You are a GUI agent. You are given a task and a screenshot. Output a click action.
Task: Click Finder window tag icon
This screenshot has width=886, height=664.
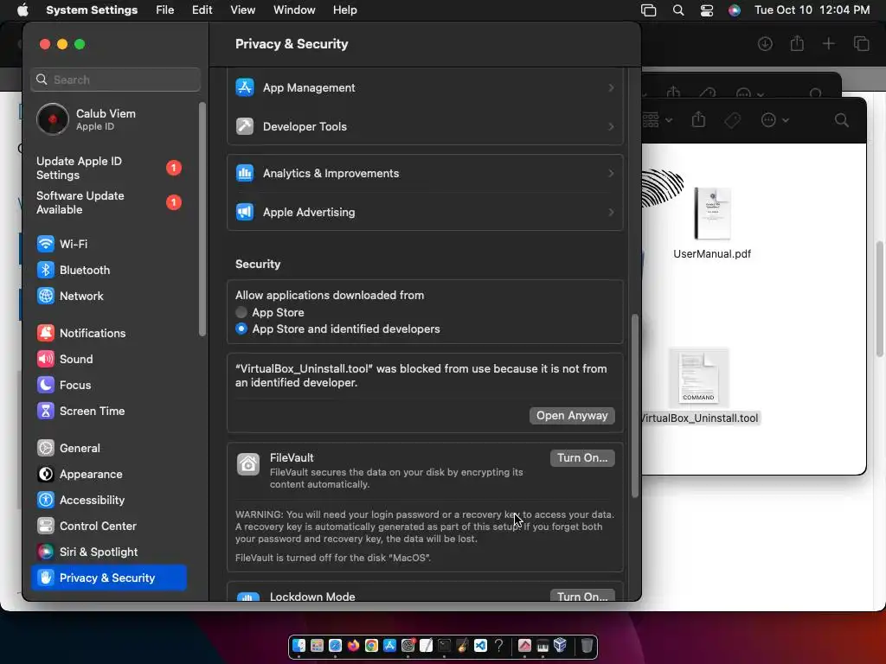click(732, 119)
